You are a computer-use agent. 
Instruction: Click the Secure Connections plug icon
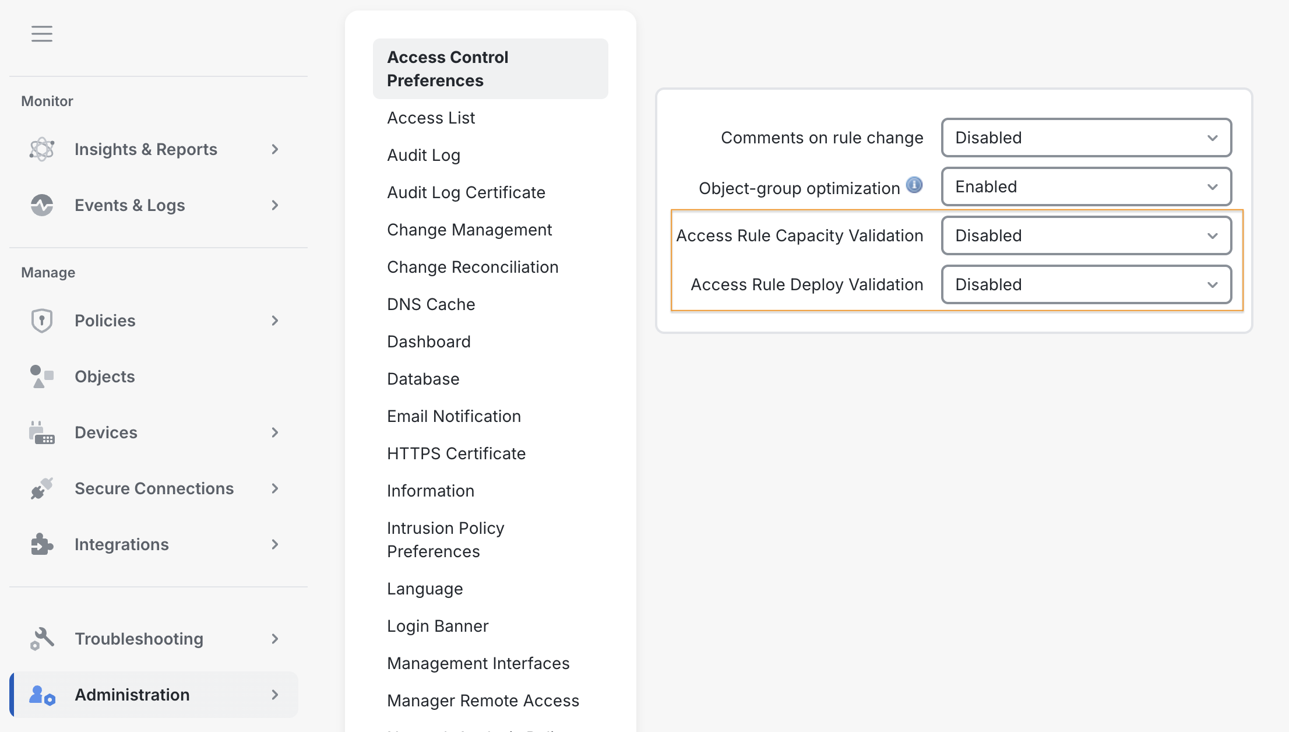42,488
